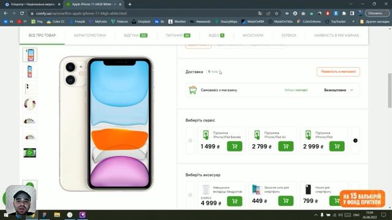Image resolution: width=392 pixels, height=220 pixels.
Task: Open File Explorer from the taskbar
Action: click(57, 215)
